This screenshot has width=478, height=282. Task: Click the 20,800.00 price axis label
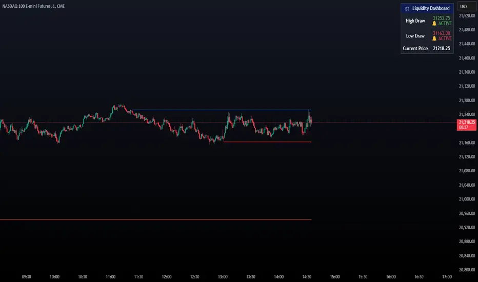click(x=467, y=270)
